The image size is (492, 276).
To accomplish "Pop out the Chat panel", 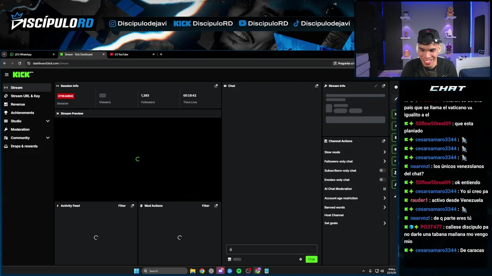I will tap(317, 86).
